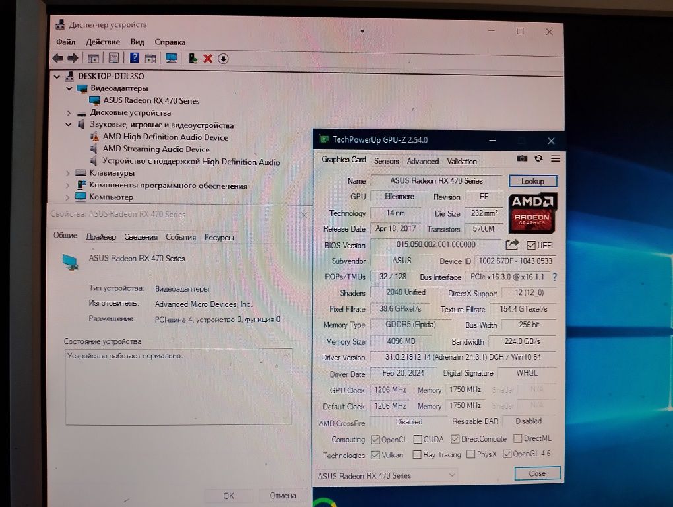
Task: Open the Сведения tab in properties
Action: (x=141, y=237)
